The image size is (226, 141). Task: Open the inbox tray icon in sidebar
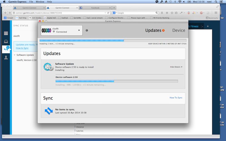coord(6,41)
